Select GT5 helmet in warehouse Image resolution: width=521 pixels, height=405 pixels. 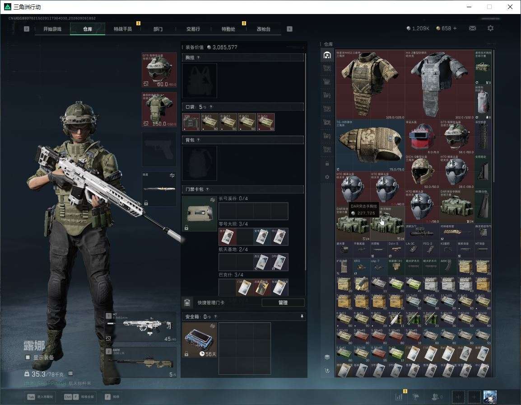[456, 137]
